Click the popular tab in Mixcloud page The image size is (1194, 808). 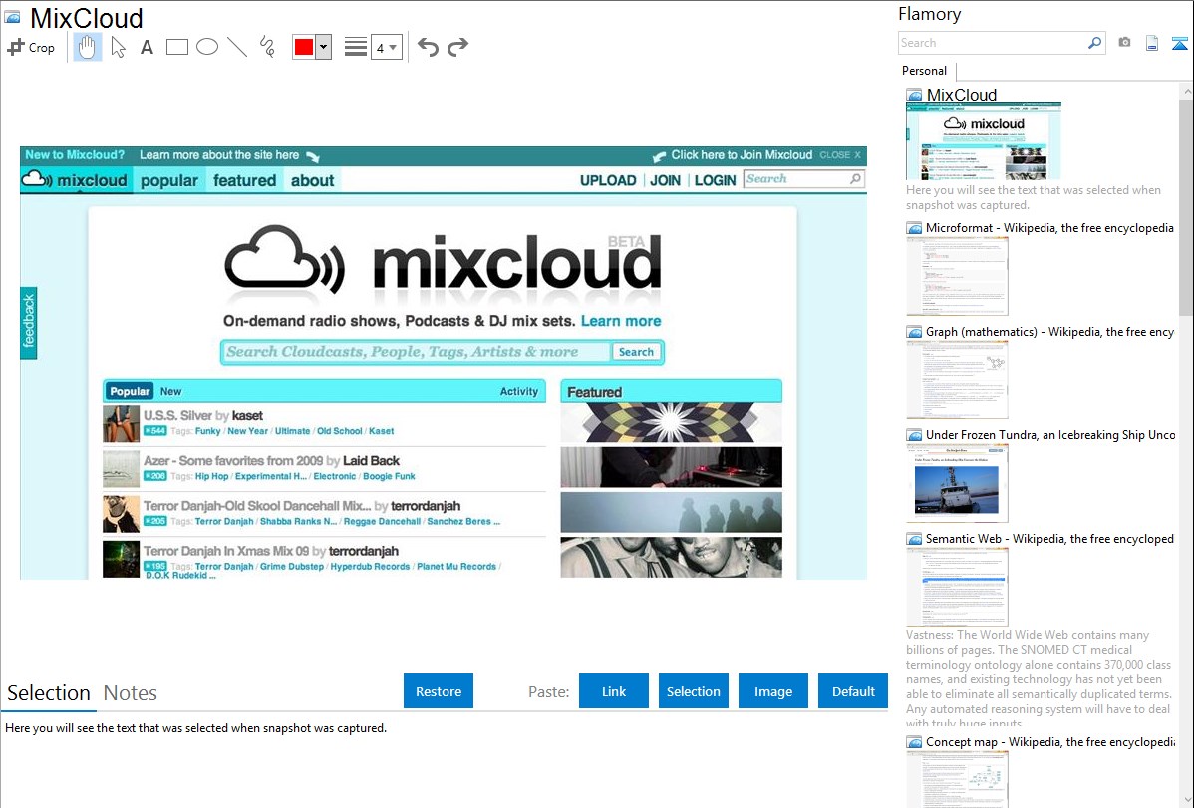[x=169, y=181]
